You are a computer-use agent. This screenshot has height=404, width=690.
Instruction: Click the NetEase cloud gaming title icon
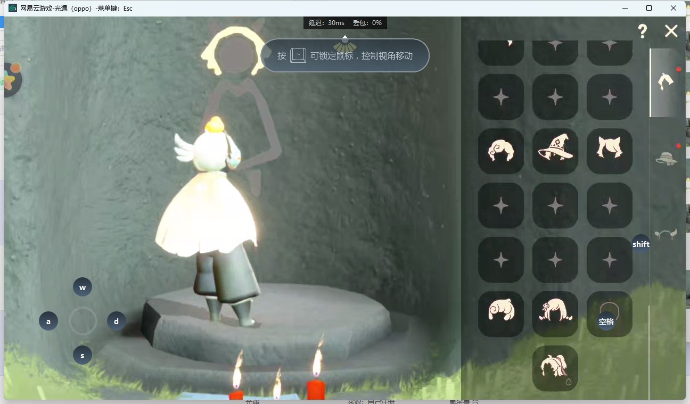[13, 8]
